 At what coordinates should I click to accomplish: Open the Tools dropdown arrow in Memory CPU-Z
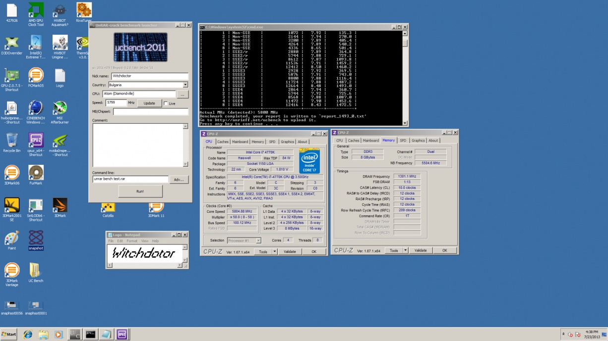coord(405,250)
